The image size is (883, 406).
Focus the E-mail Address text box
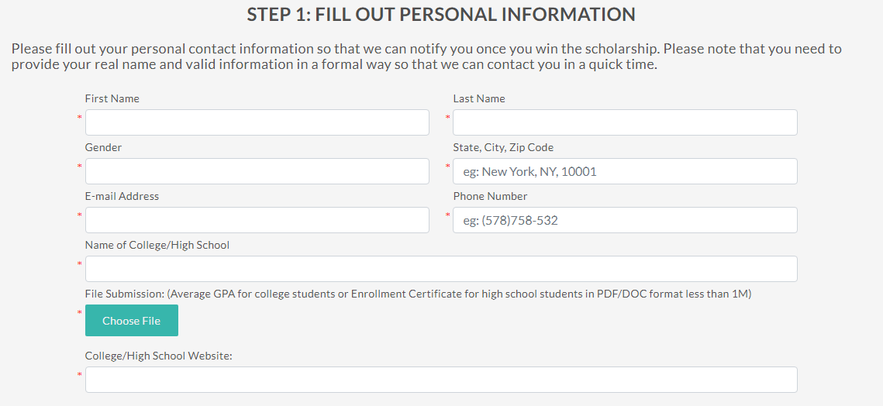(x=257, y=219)
